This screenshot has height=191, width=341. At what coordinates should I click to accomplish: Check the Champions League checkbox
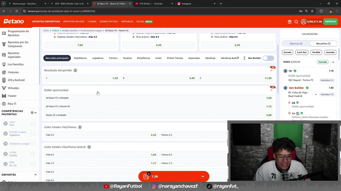coord(33,144)
